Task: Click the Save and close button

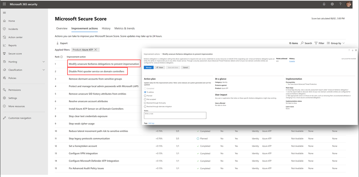Action: [173, 68]
